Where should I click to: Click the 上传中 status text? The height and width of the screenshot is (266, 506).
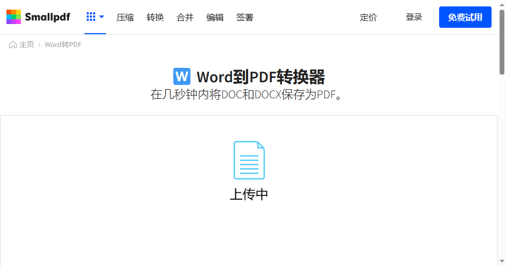click(249, 194)
